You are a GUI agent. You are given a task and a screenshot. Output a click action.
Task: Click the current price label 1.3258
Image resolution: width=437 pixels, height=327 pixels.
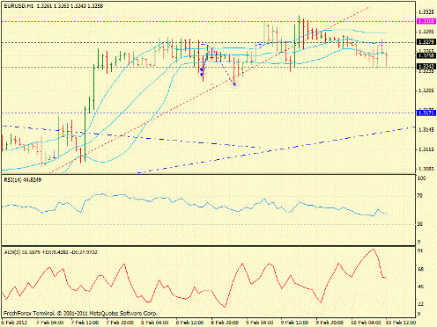(426, 55)
